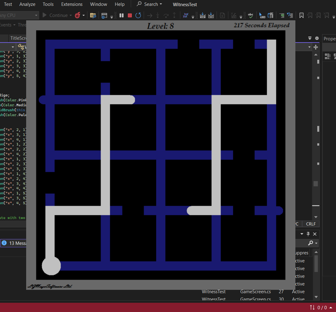Open the Help menu

(120, 4)
